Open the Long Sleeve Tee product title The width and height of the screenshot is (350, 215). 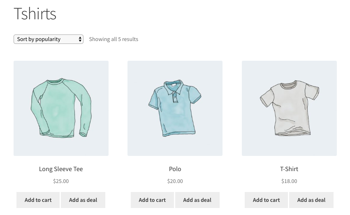click(61, 169)
